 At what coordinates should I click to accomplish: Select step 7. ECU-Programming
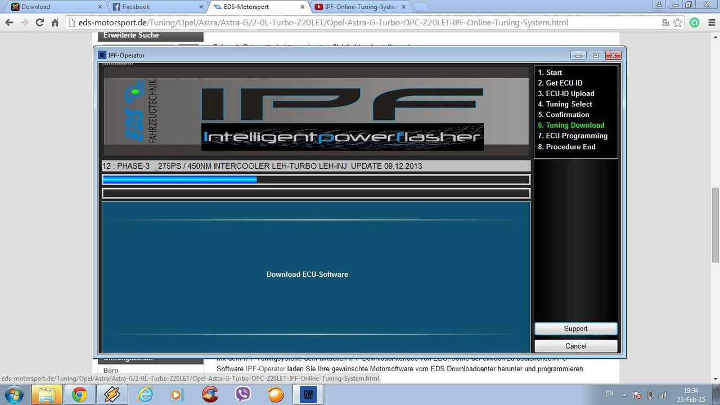pyautogui.click(x=573, y=136)
